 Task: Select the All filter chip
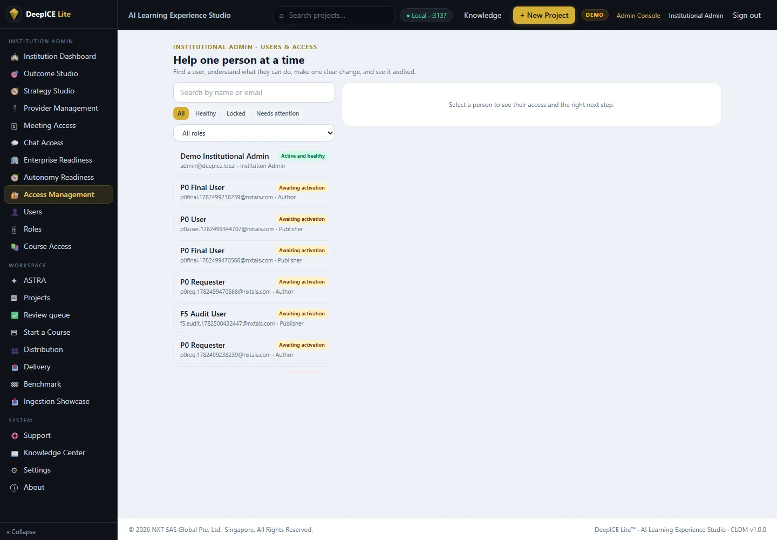point(181,113)
